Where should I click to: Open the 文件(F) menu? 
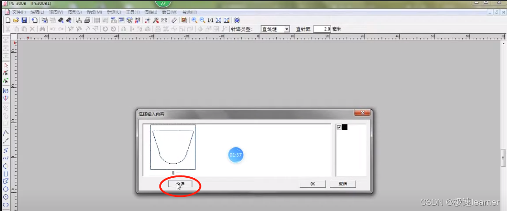pos(18,12)
